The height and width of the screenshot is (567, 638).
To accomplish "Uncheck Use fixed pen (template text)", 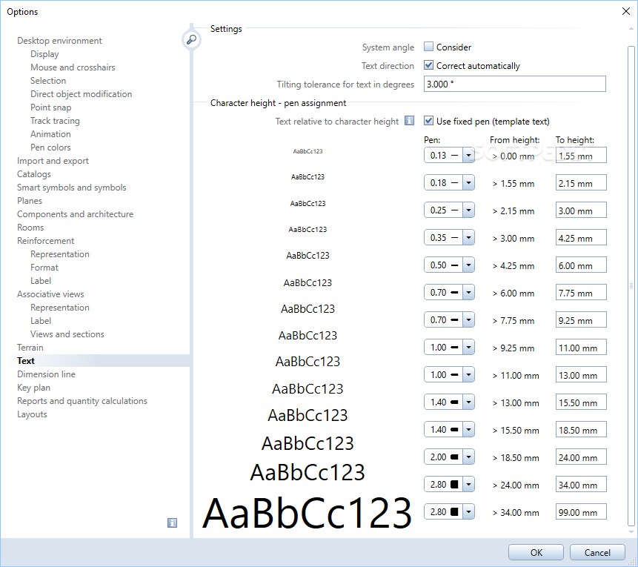I will (428, 121).
